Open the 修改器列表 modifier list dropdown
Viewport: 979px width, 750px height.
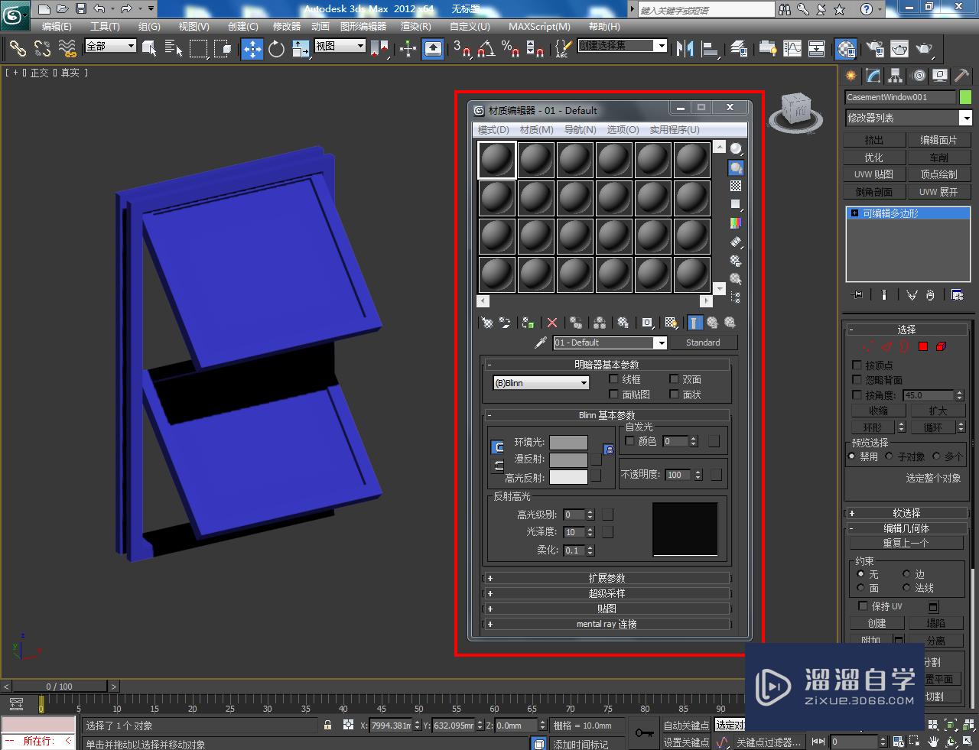point(909,118)
